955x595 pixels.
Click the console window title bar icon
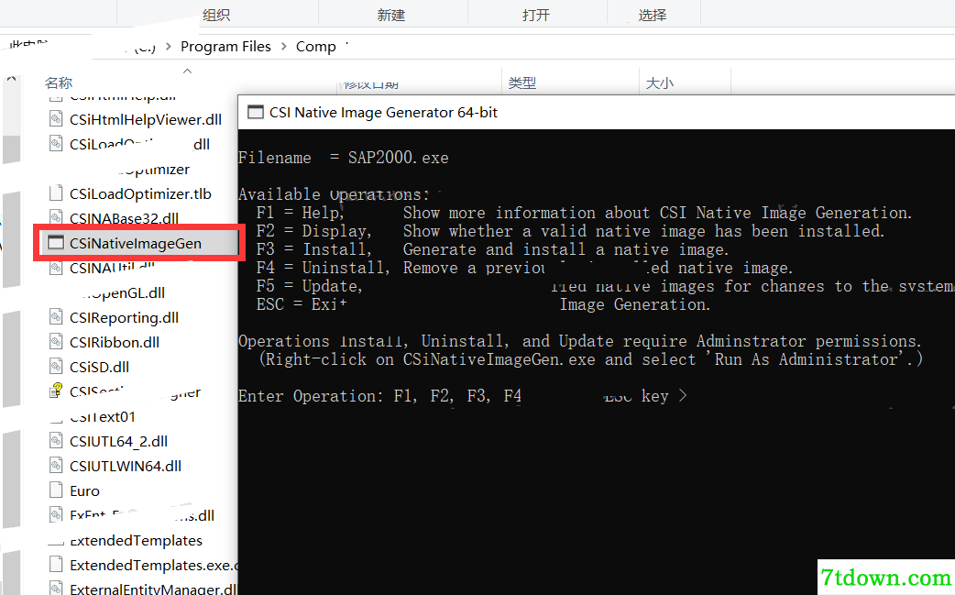pyautogui.click(x=255, y=113)
